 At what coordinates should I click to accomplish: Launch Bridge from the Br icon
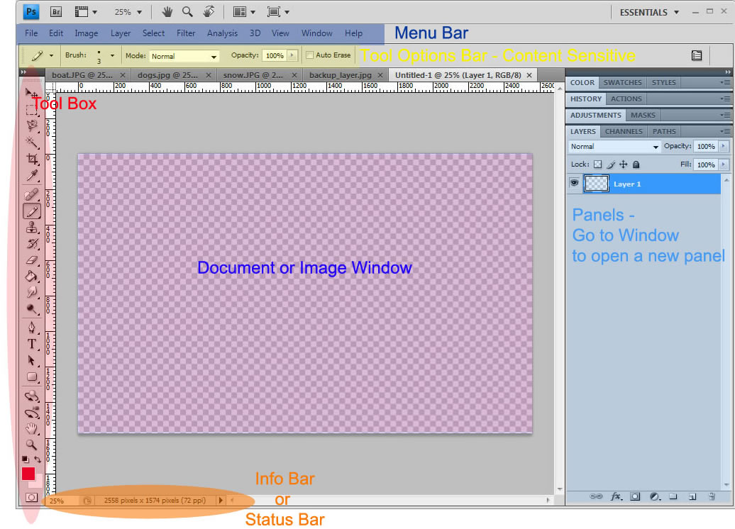(56, 12)
